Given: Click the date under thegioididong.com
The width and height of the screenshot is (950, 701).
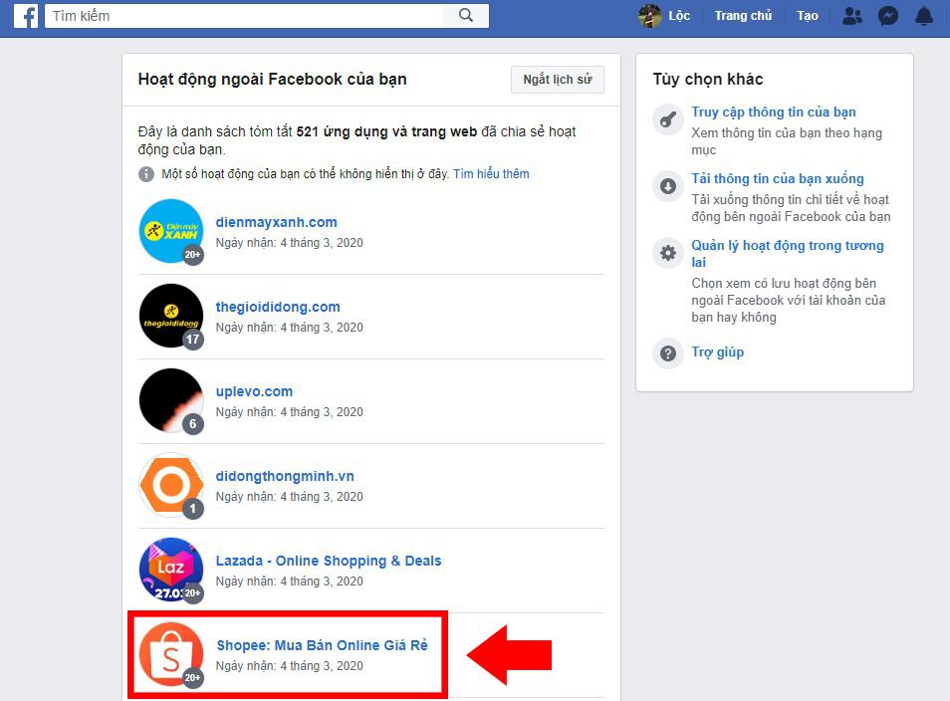Looking at the screenshot, I should tap(289, 328).
